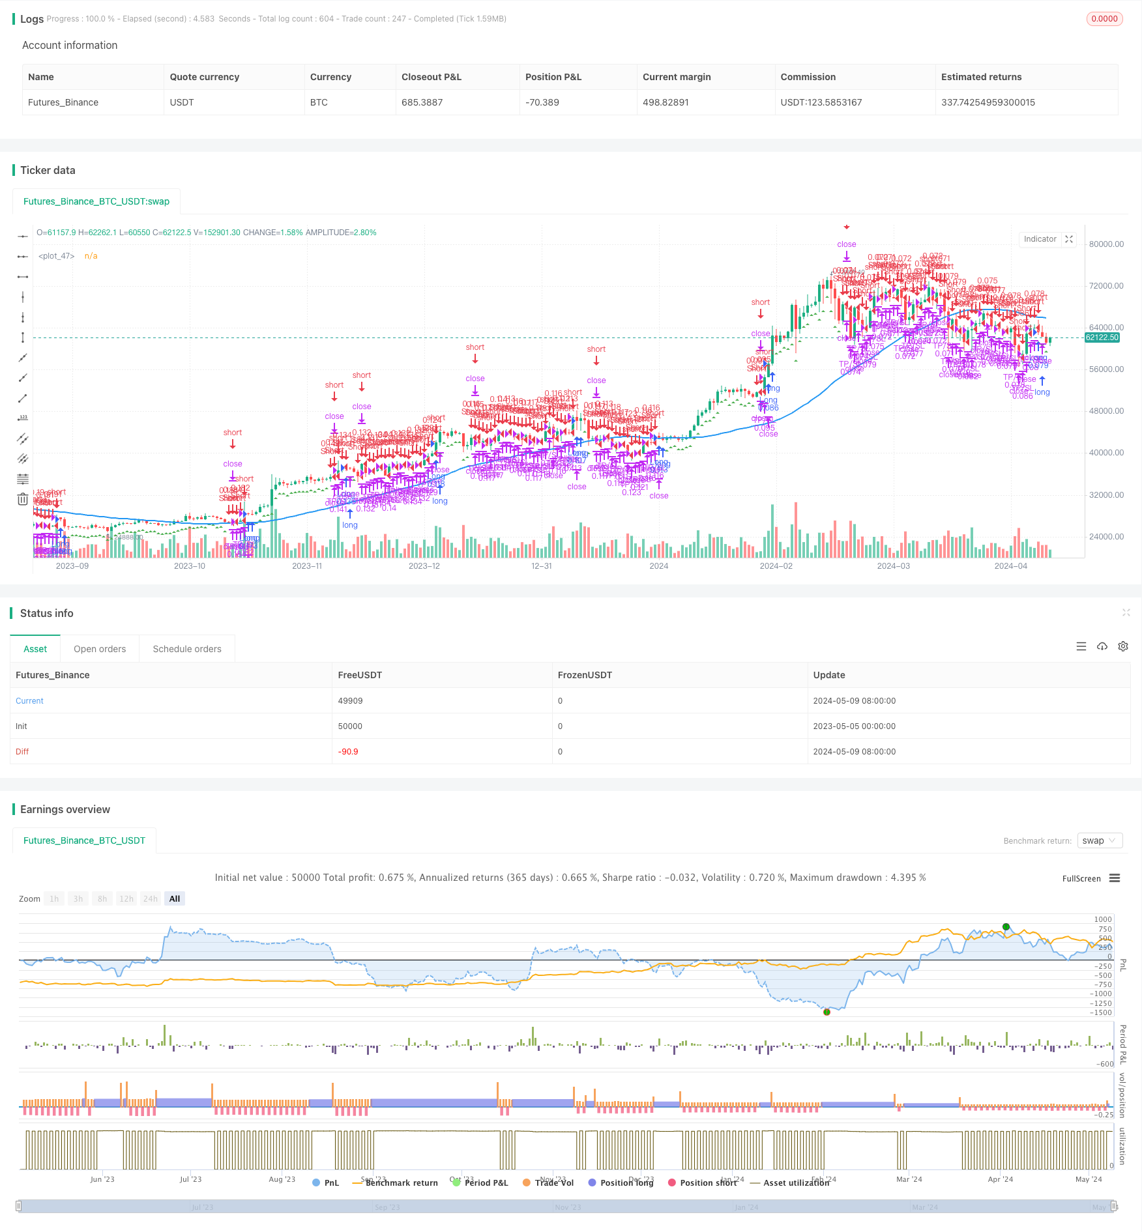Toggle the Trade Vol series legend
This screenshot has width=1142, height=1232.
(548, 1182)
